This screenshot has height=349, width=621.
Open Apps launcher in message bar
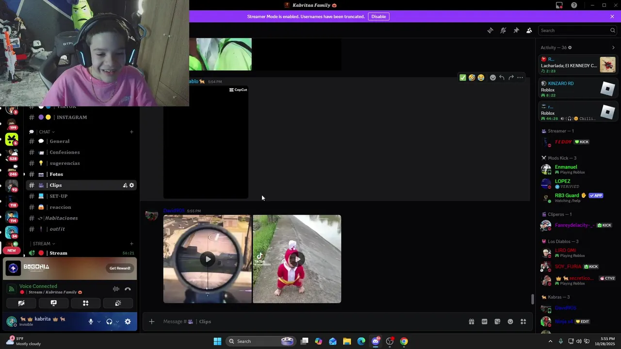pyautogui.click(x=523, y=321)
